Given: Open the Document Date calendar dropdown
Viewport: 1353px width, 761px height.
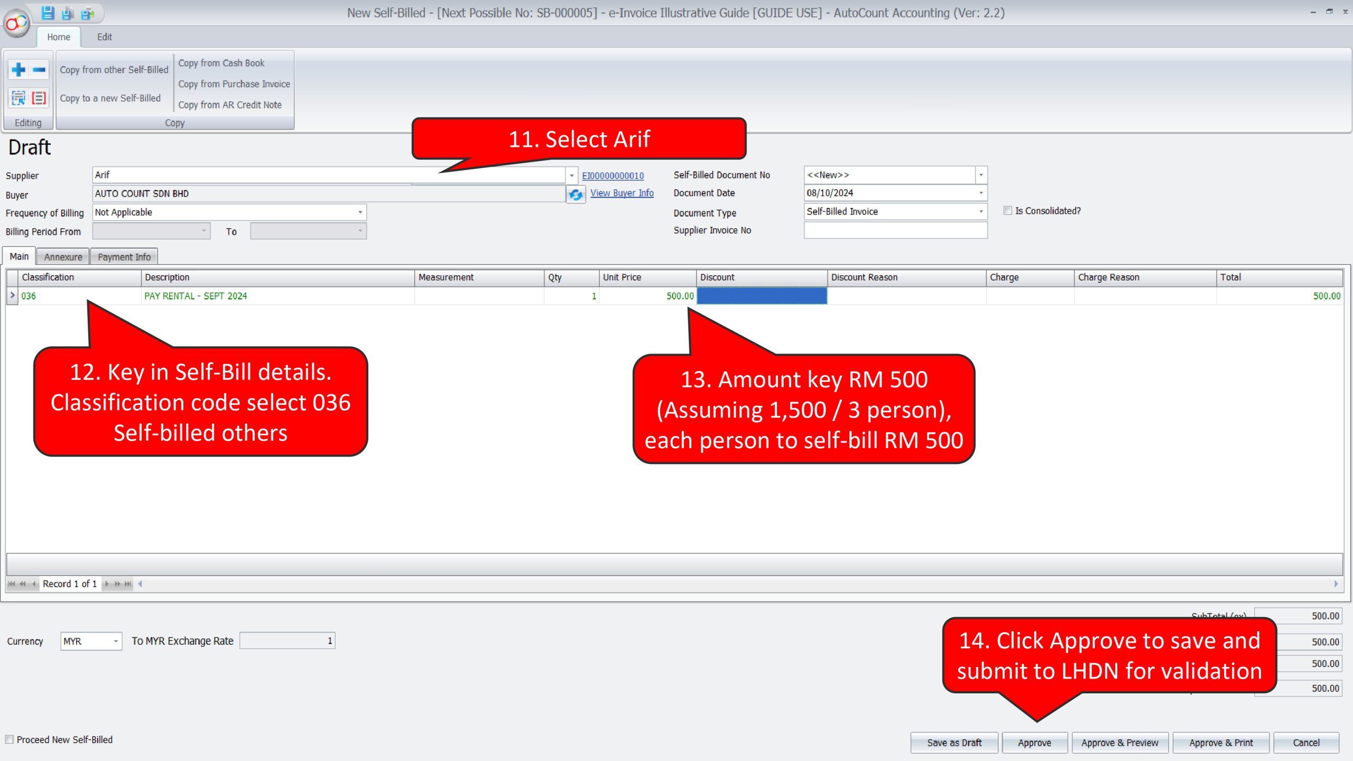Looking at the screenshot, I should point(981,193).
